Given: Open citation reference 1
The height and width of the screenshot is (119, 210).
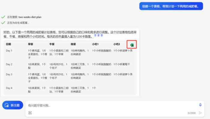Looking at the screenshot, I should [95, 35].
